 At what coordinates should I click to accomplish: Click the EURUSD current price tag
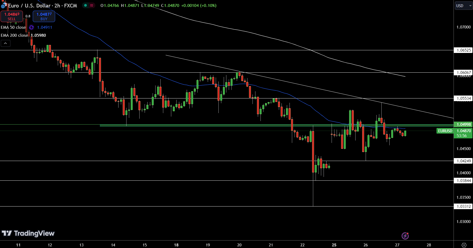[x=445, y=131]
